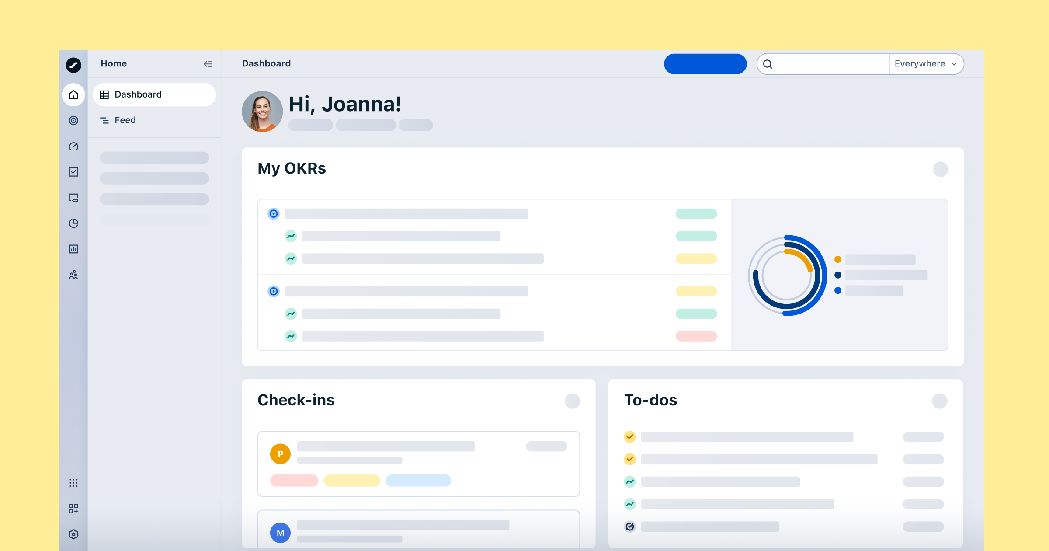
Task: Click the people teams icon in the sidebar
Action: [x=73, y=275]
